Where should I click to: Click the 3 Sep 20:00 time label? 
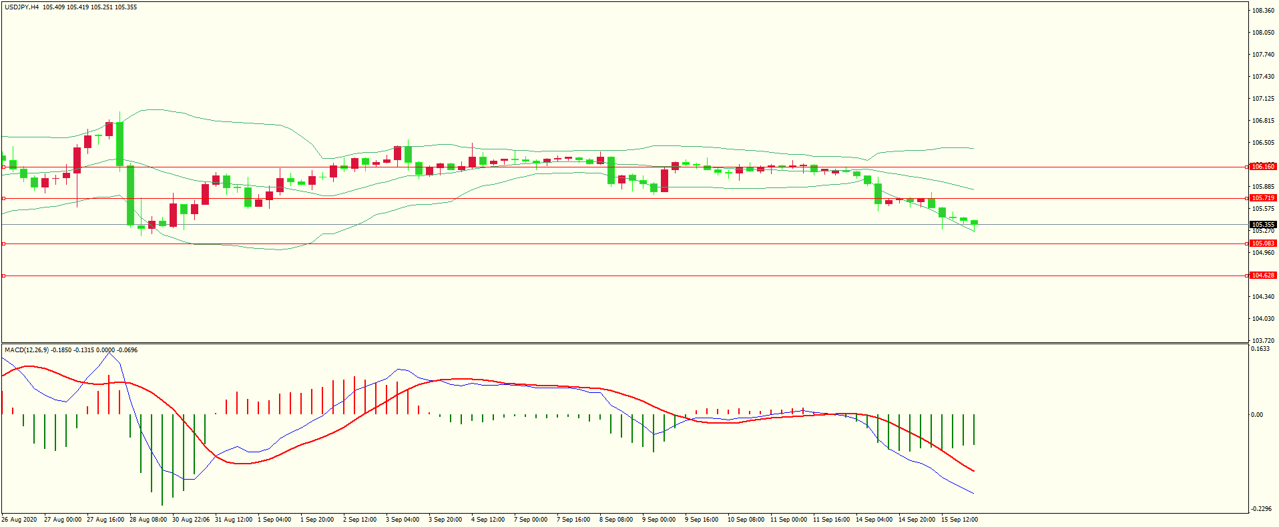[445, 520]
